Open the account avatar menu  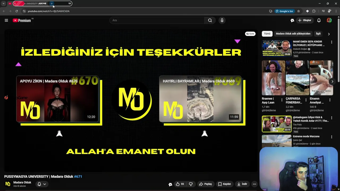pos(329,20)
